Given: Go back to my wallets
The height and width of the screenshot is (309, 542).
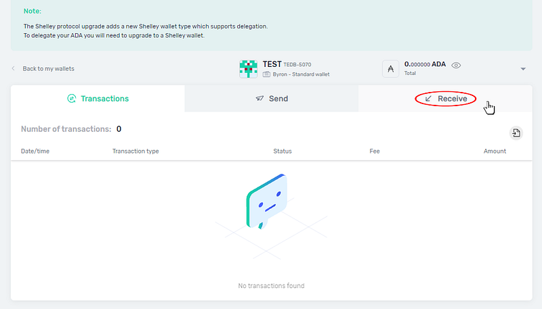Looking at the screenshot, I should [x=48, y=69].
